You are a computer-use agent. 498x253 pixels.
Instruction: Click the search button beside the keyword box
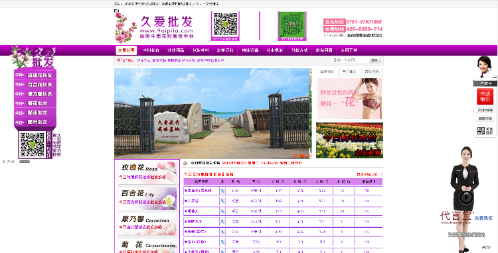(374, 60)
